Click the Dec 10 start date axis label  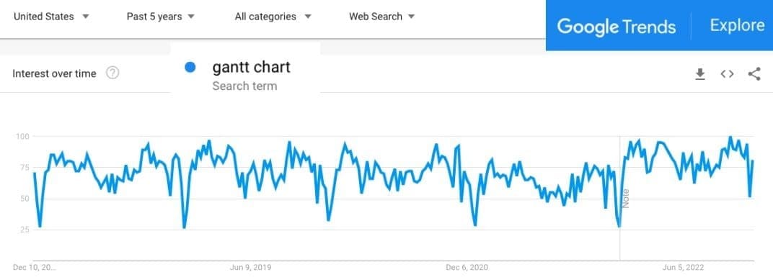pyautogui.click(x=35, y=268)
